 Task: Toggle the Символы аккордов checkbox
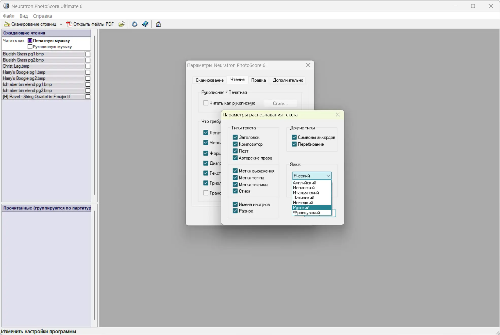point(294,137)
